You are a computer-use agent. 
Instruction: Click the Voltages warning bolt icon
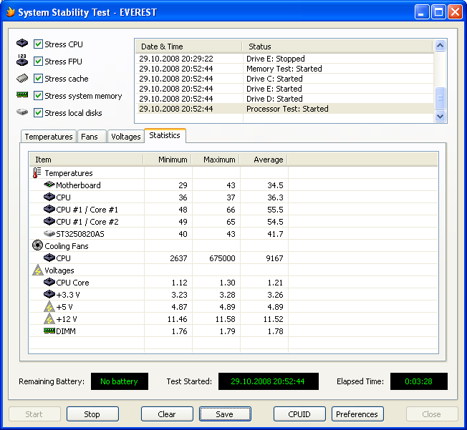pyautogui.click(x=37, y=270)
